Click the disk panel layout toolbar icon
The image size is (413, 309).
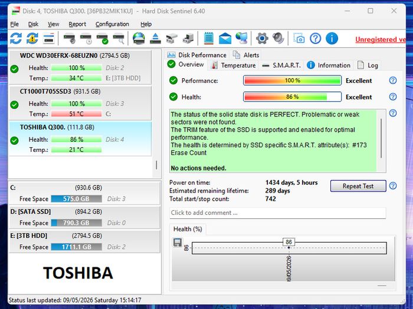49,39
